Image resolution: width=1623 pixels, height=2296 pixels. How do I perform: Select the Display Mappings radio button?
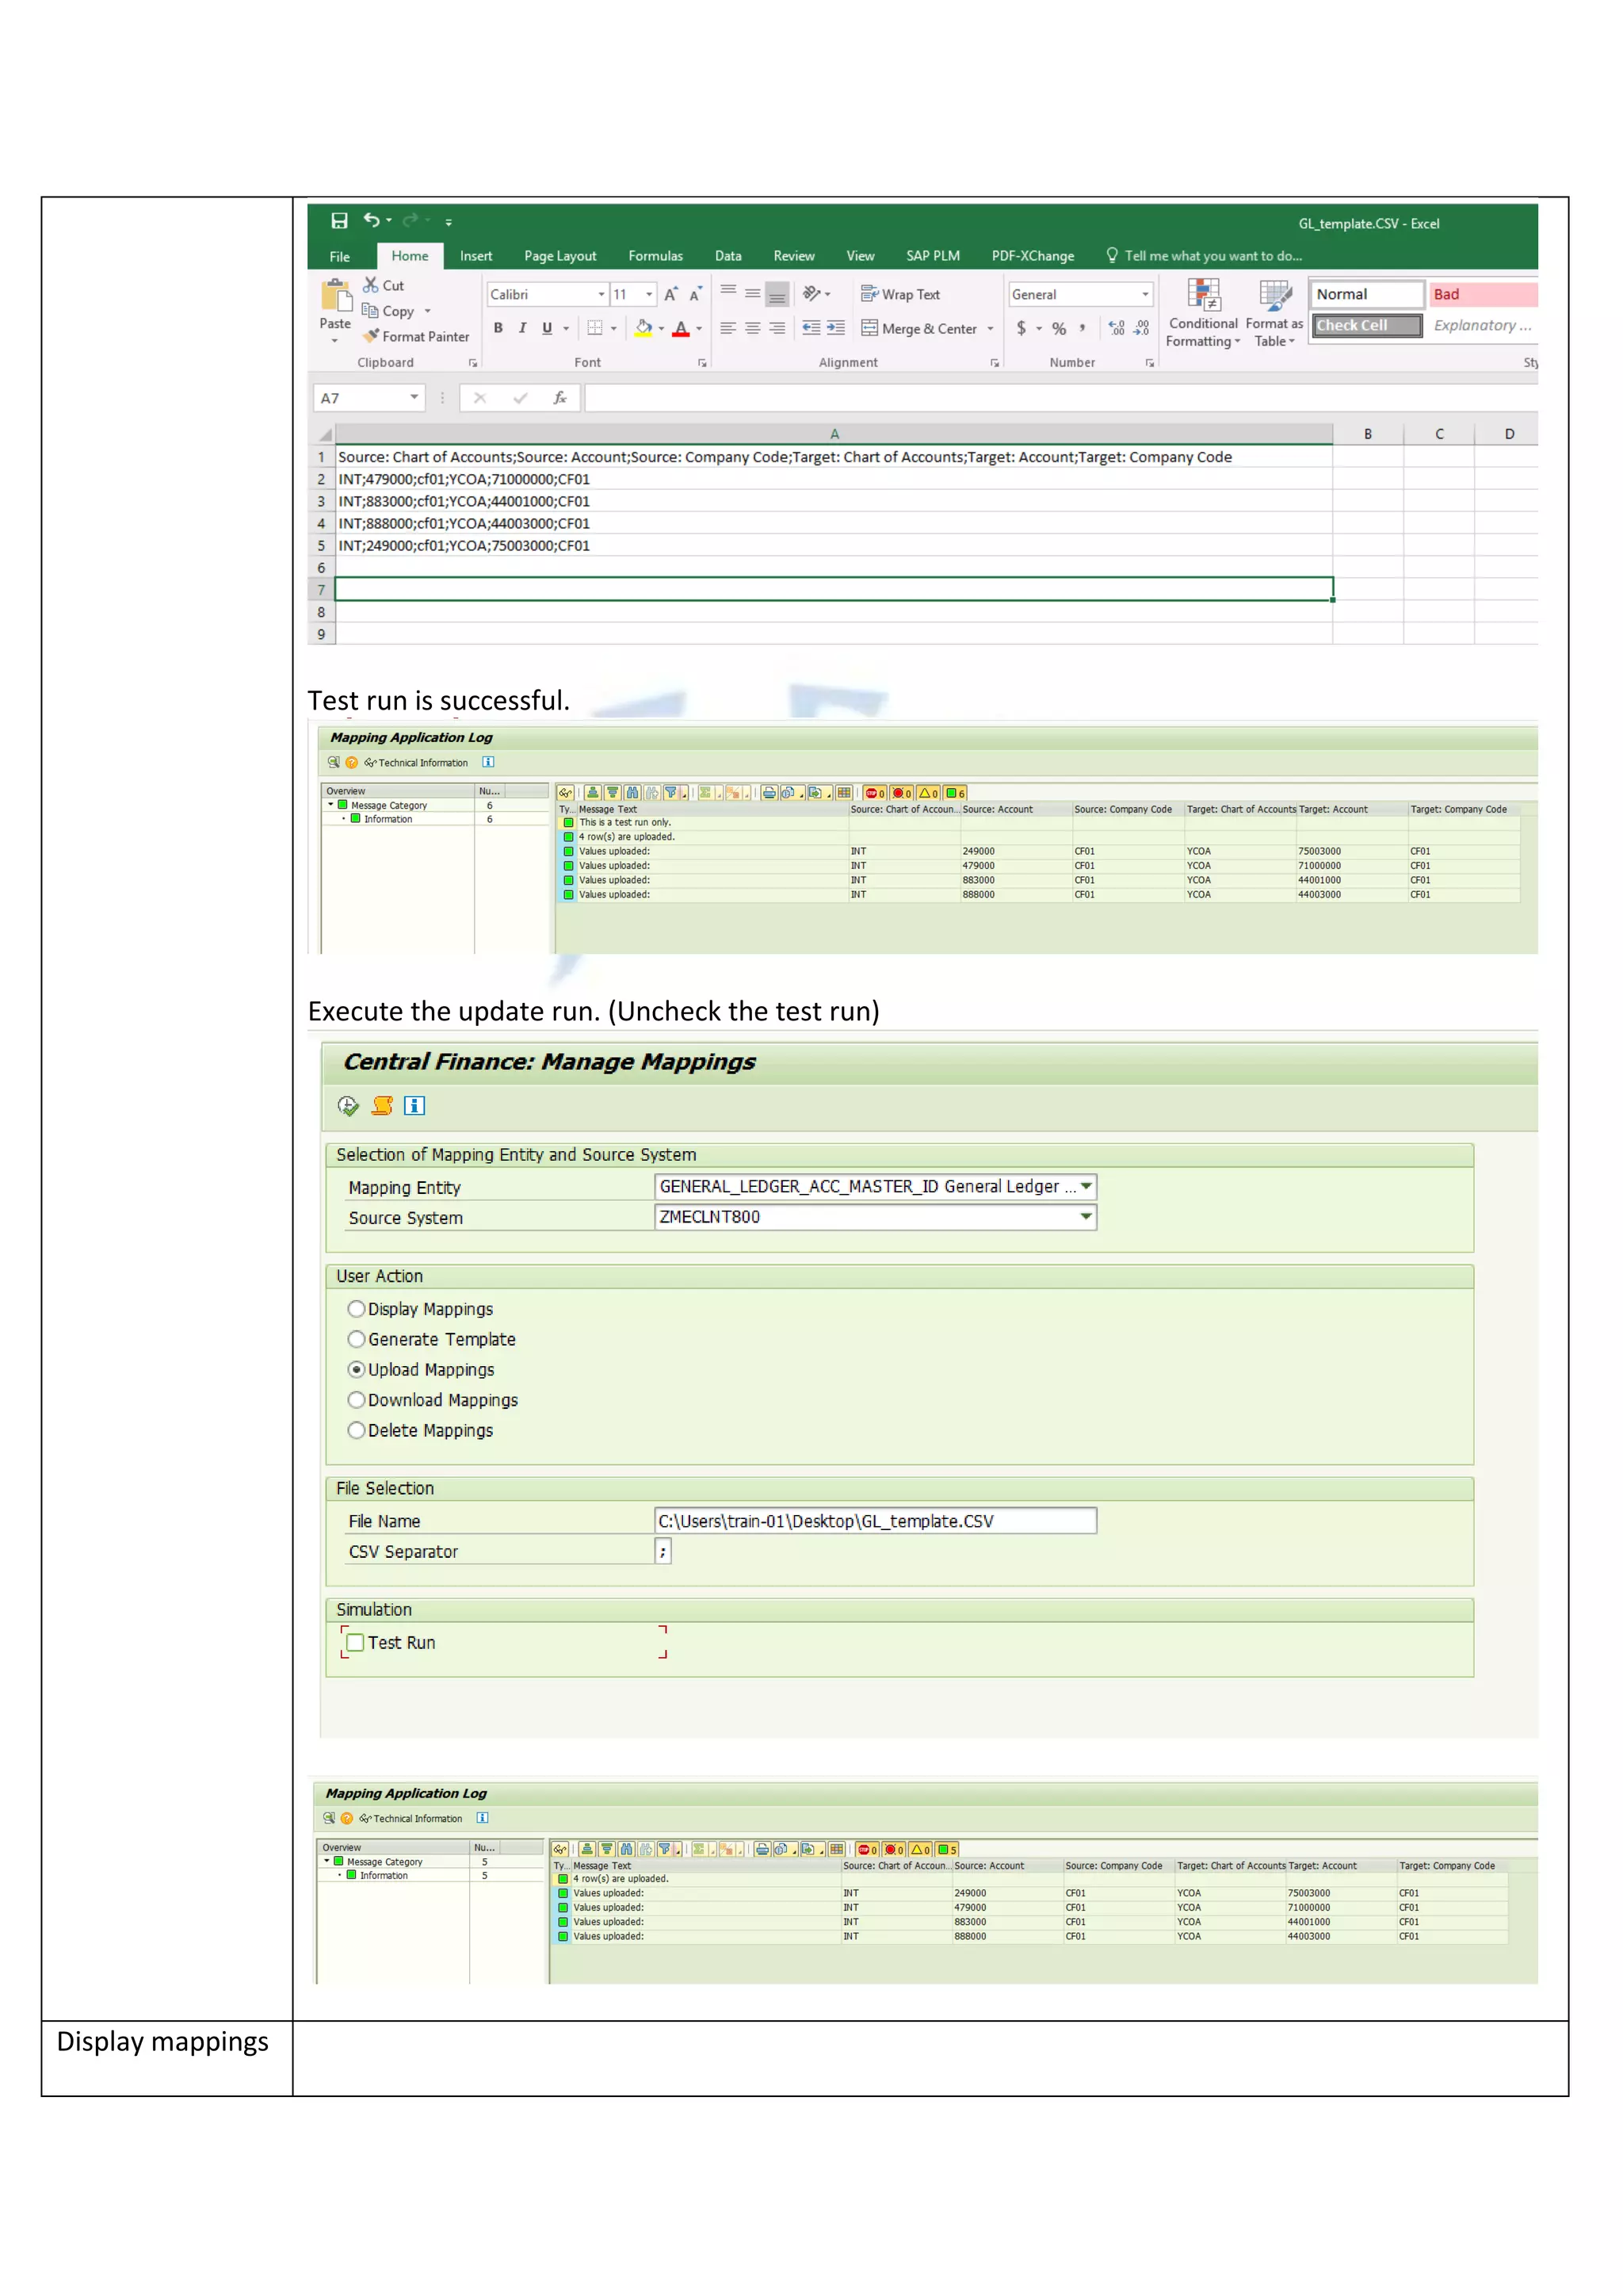[356, 1308]
